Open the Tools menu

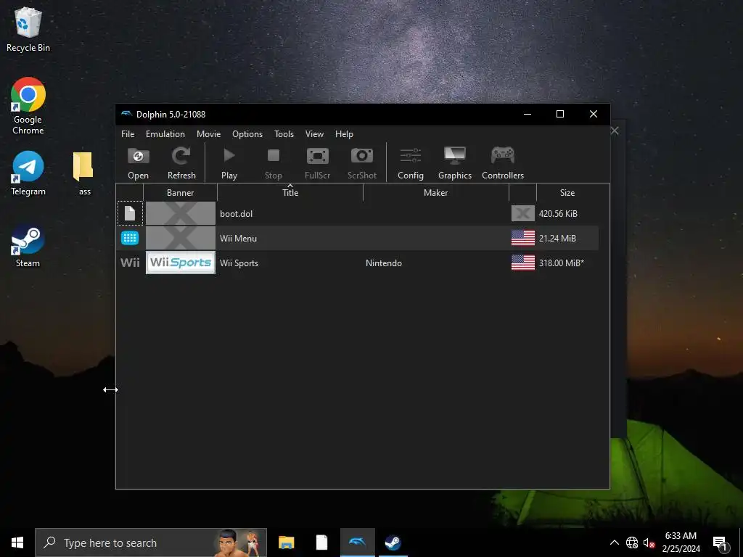(x=284, y=134)
